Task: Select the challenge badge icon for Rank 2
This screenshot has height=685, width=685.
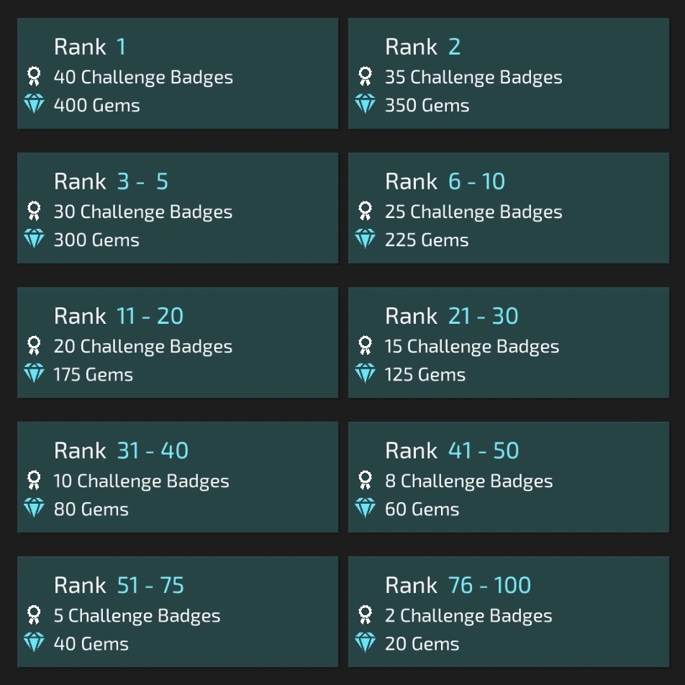Action: (x=364, y=76)
